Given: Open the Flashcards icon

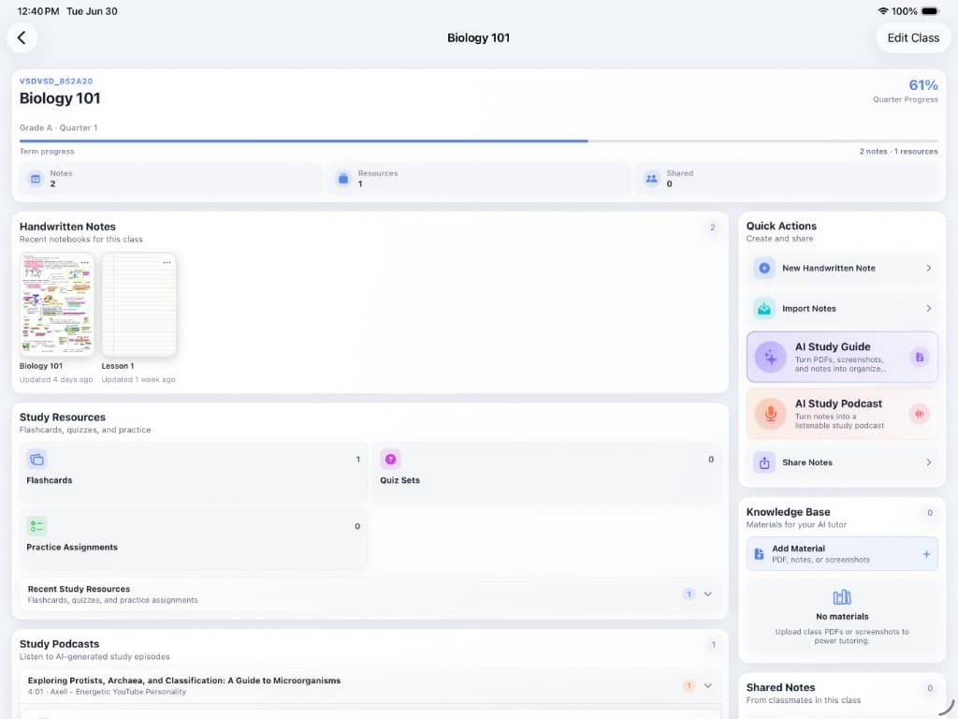Looking at the screenshot, I should point(36,459).
